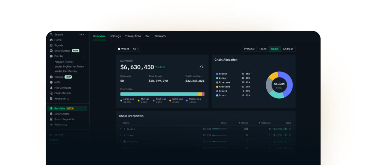
Task: Open Wallet Pair Profiler
Action: coord(66,71)
